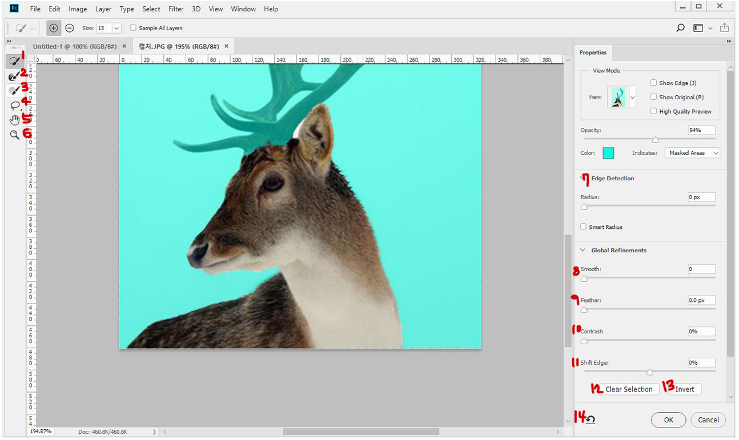739x440 pixels.
Task: Select the Quick Selection tool
Action: [14, 60]
